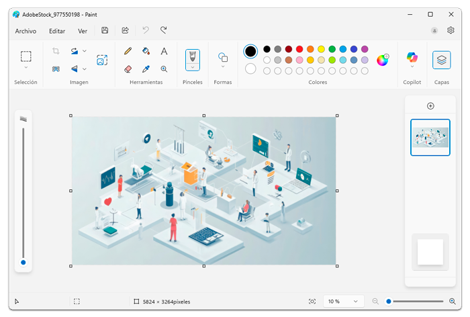This screenshot has height=317, width=470.
Task: Open the account profile icon
Action: pos(434,30)
